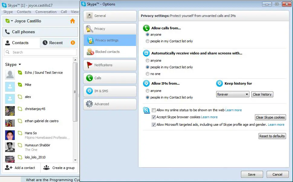The width and height of the screenshot is (293, 182).
Task: Select 'anyone' under Allow calls from
Action: coord(148,34)
